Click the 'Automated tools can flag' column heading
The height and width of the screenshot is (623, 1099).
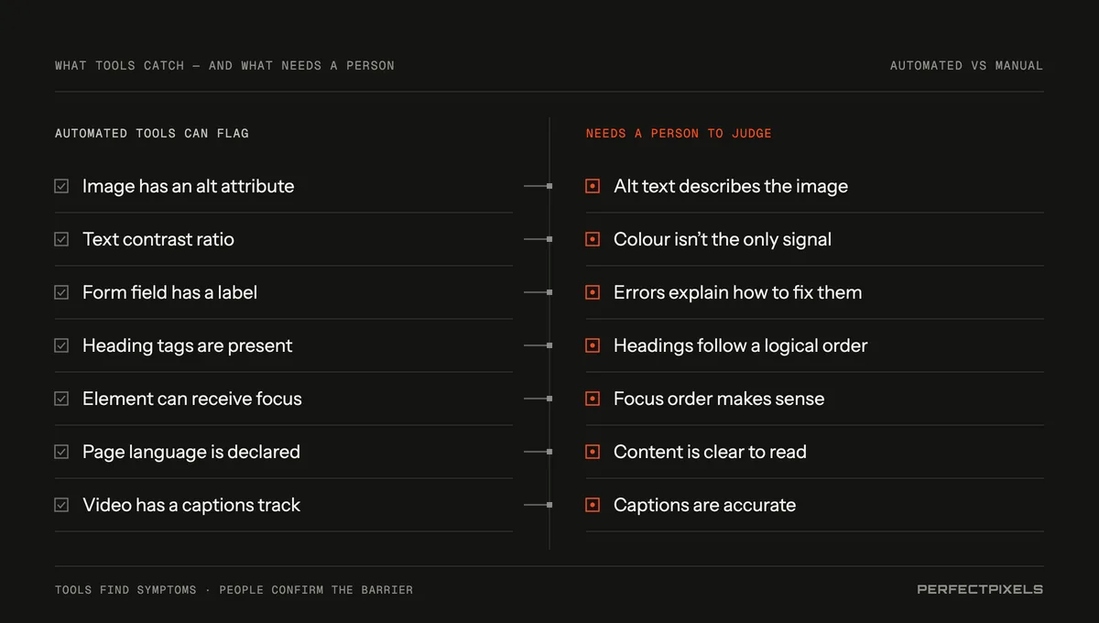click(152, 133)
